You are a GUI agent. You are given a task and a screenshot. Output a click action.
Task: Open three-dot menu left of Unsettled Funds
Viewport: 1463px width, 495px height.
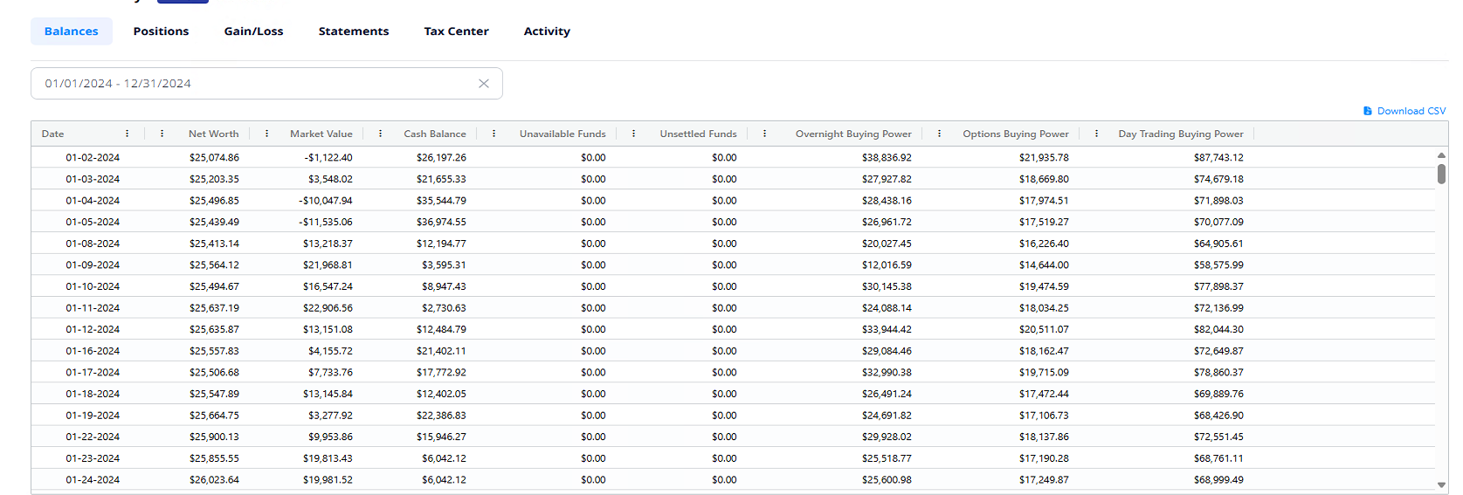[634, 134]
